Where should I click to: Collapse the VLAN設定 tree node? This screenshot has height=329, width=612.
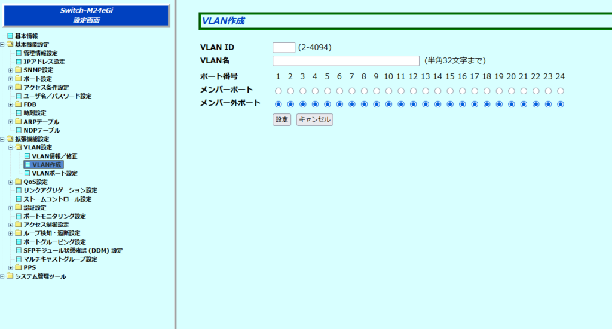(x=10, y=147)
